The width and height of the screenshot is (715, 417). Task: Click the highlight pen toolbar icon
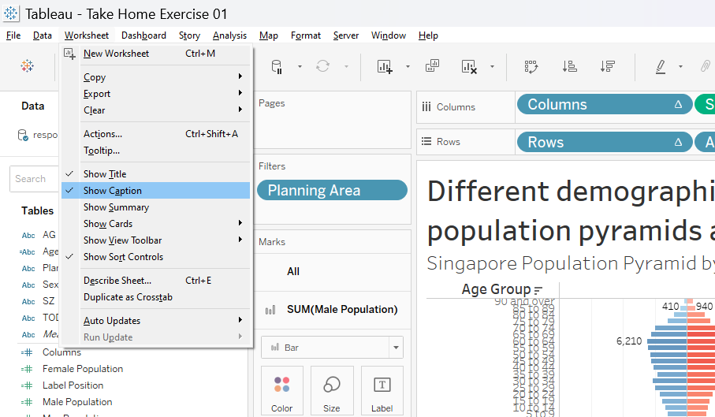pos(661,67)
